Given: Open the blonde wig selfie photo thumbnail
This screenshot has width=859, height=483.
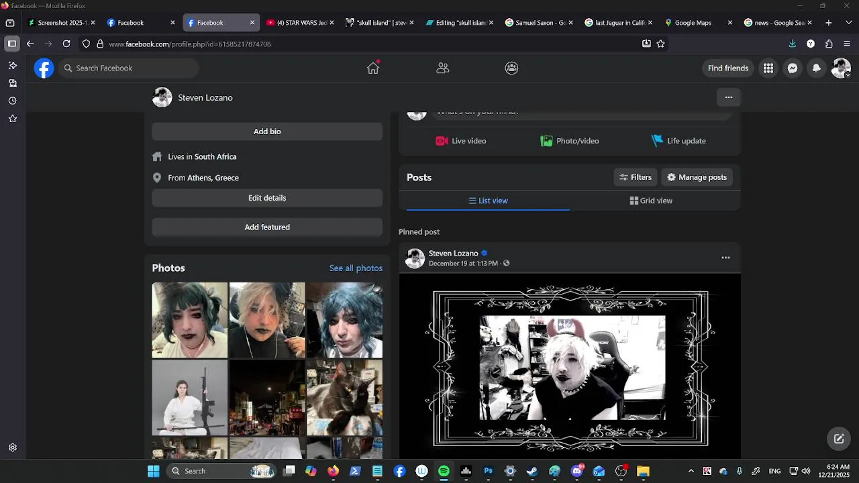Looking at the screenshot, I should 267,320.
